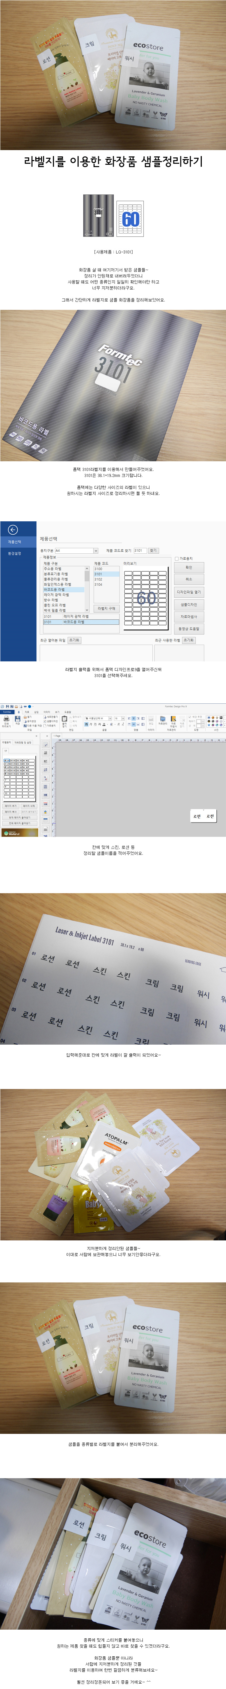Click 초기화 next to 최근 사용한 라벨
The height and width of the screenshot is (1689, 226).
pos(189,640)
